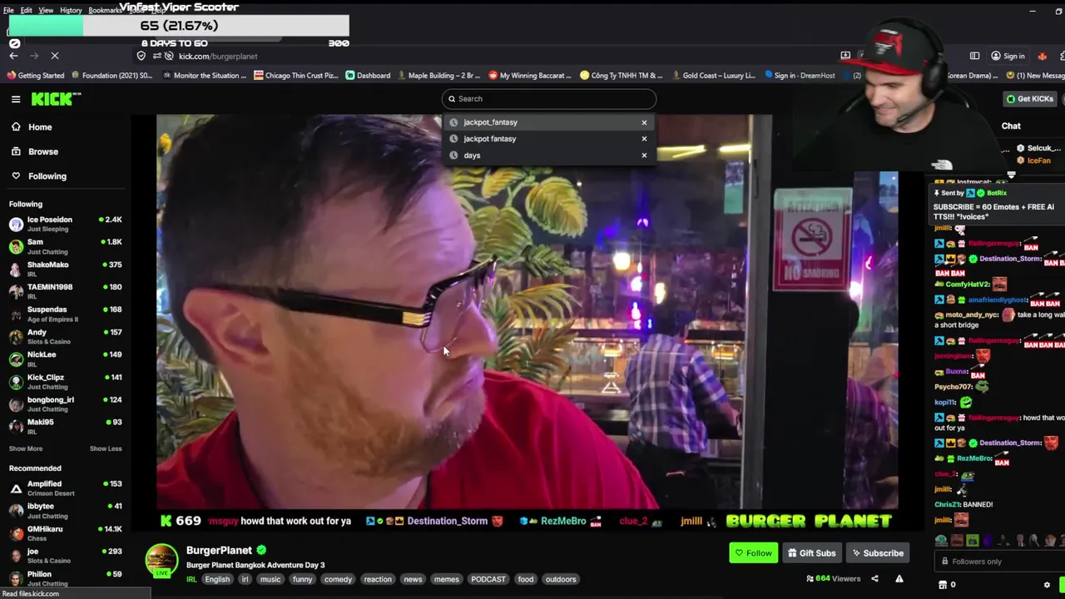1065x599 pixels.
Task: Open recommended channel joe
Action: [x=65, y=555]
